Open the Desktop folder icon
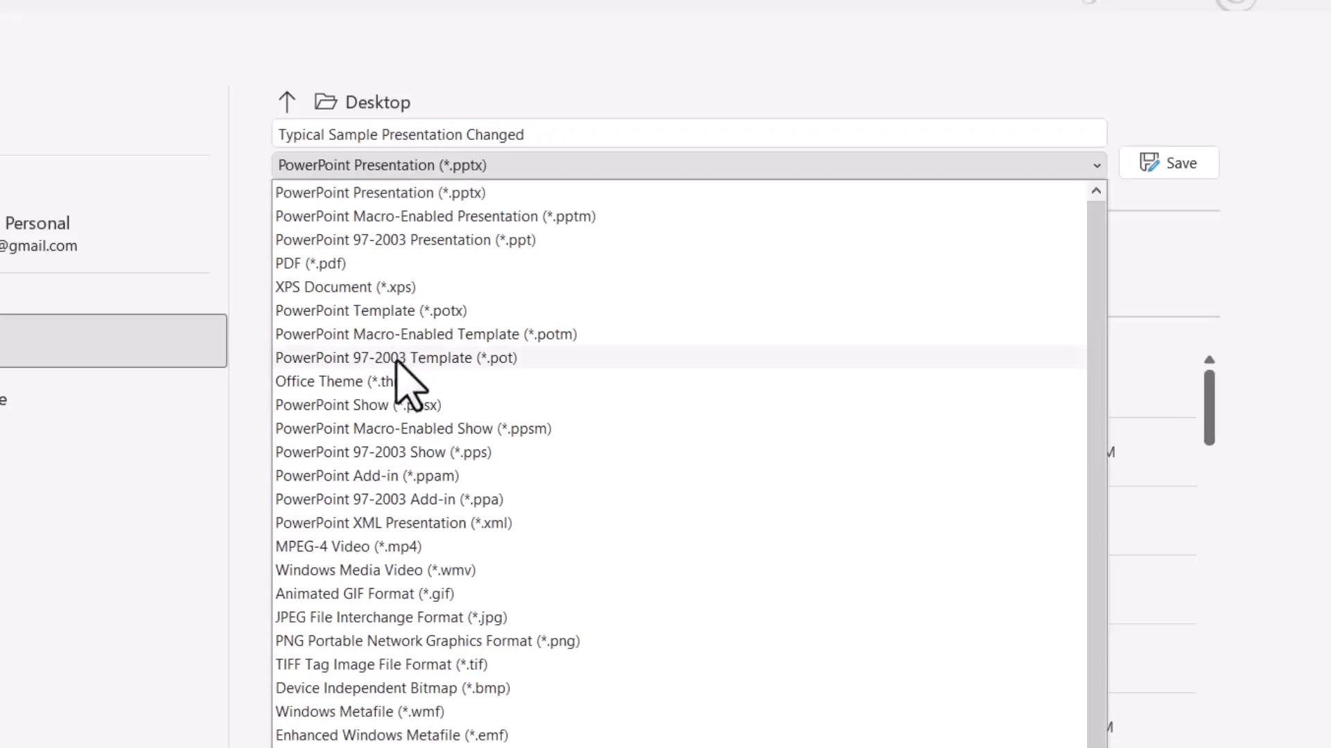This screenshot has width=1331, height=748. click(325, 102)
